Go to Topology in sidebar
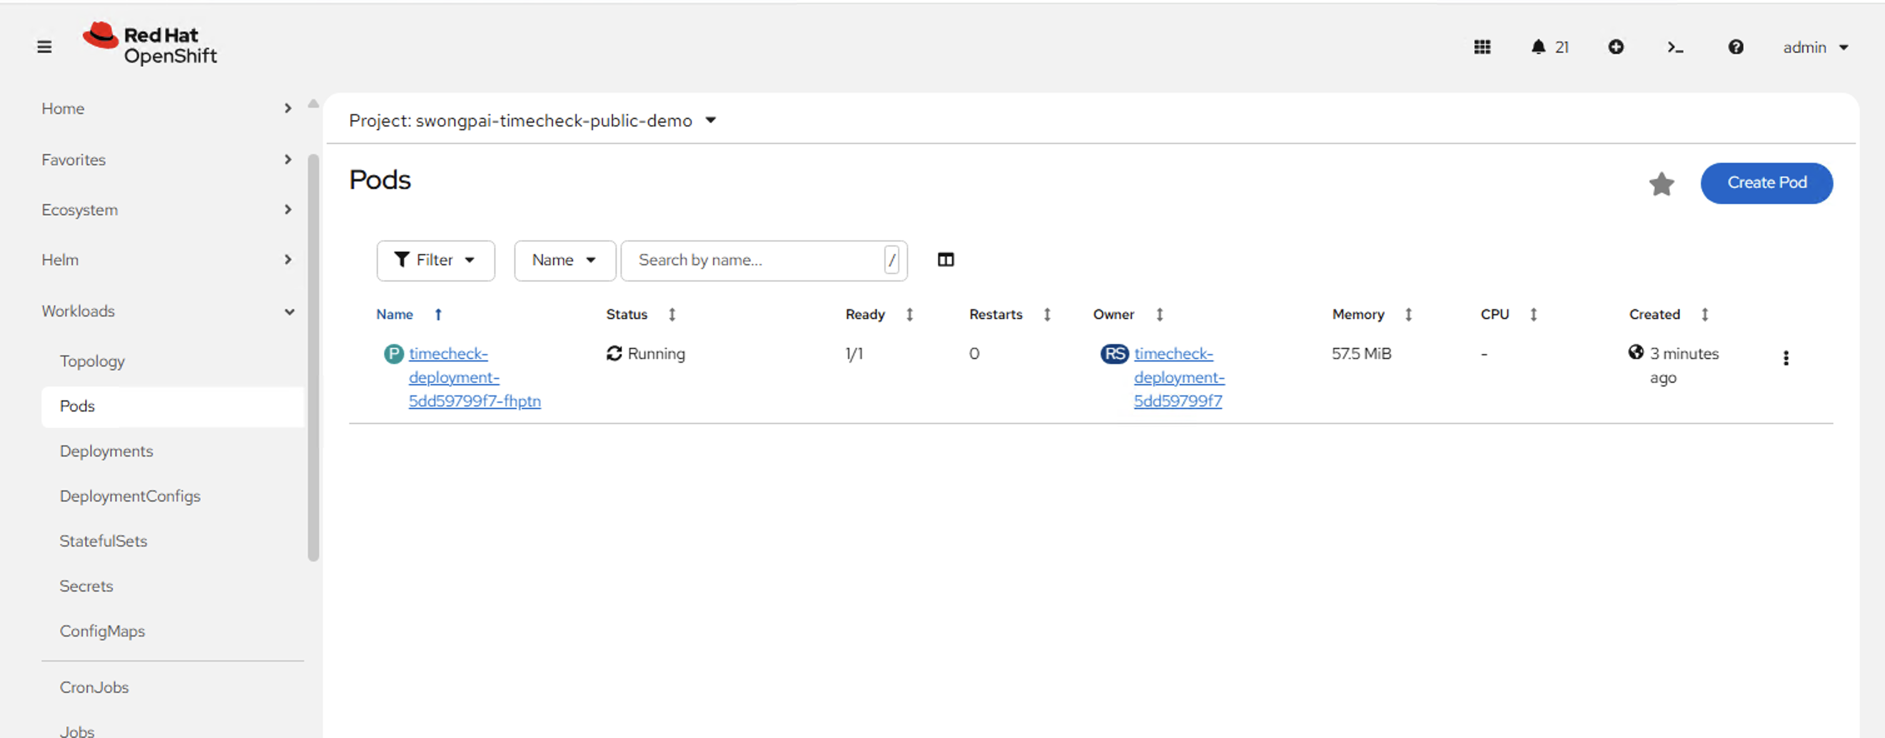 point(173,361)
